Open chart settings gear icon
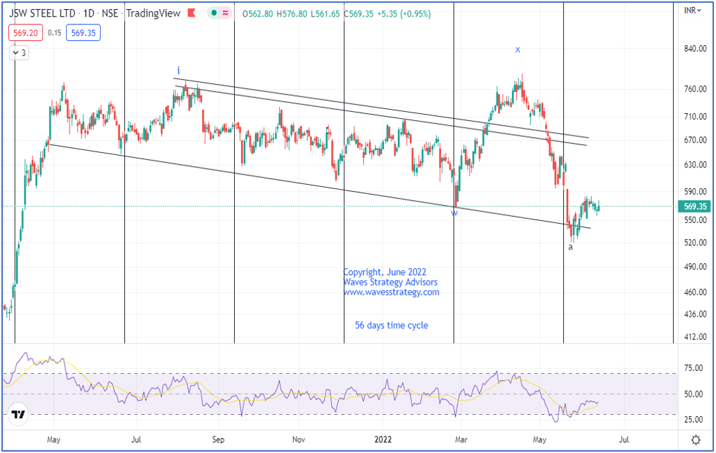Viewport: 716px width, 453px height. (696, 440)
